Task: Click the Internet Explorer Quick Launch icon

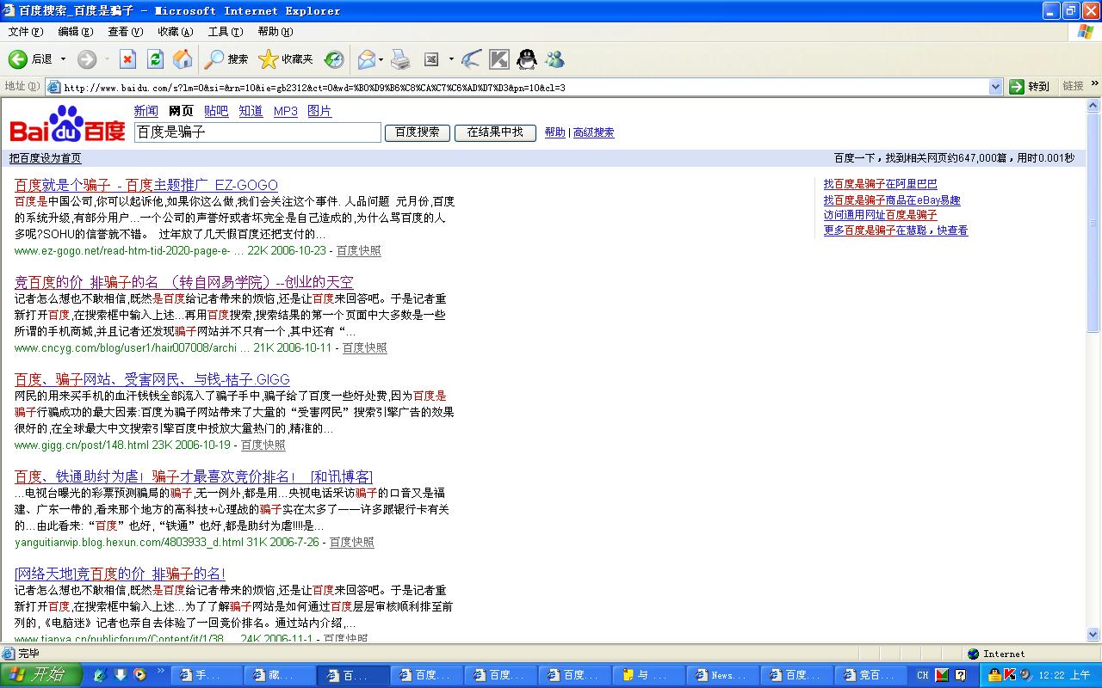Action: [x=100, y=675]
